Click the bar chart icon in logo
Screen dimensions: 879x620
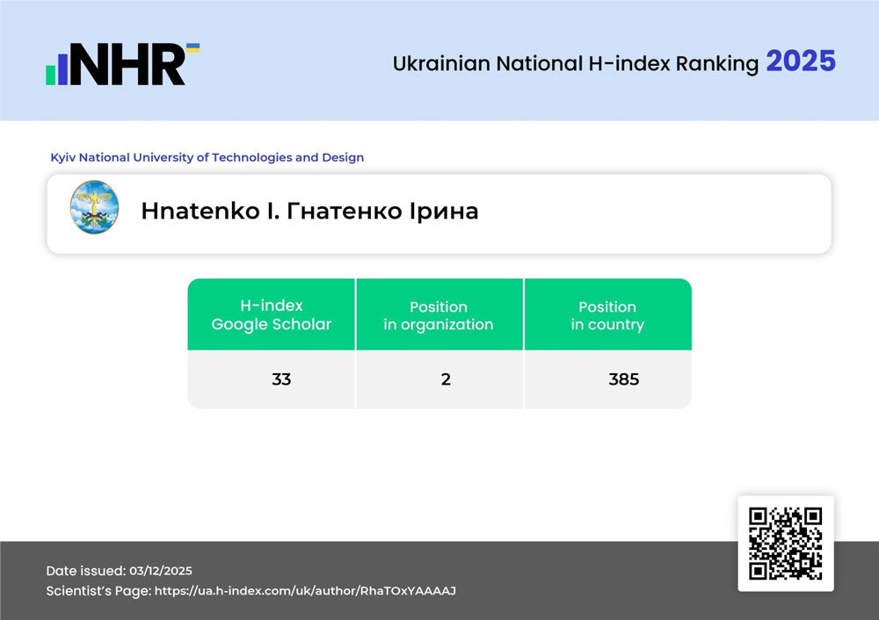tap(56, 69)
